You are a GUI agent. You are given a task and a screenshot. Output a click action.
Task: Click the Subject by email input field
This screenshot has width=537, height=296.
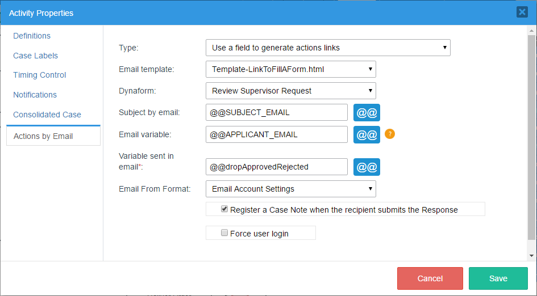click(276, 112)
